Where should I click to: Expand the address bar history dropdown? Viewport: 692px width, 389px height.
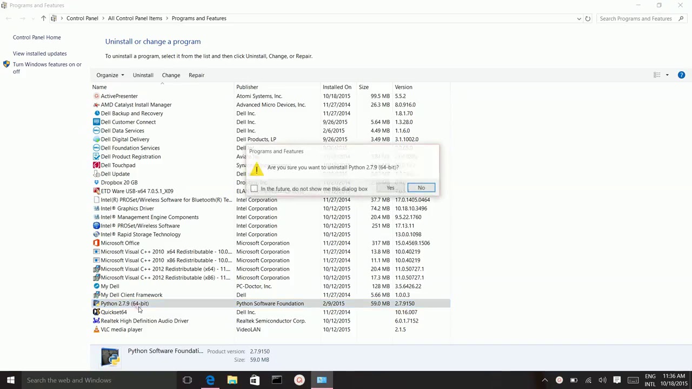tap(579, 18)
